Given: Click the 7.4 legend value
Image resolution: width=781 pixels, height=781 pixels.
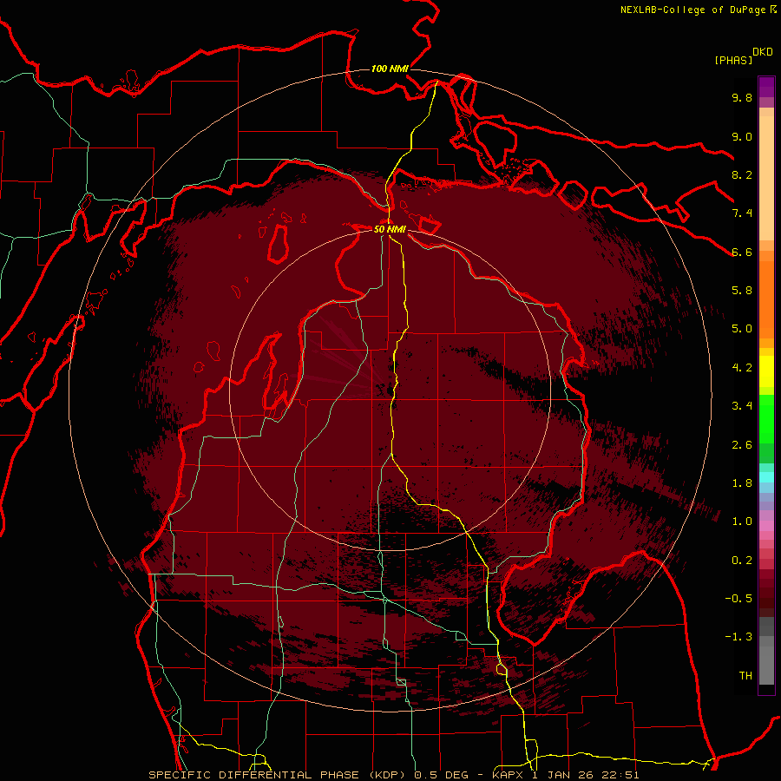Looking at the screenshot, I should (742, 213).
